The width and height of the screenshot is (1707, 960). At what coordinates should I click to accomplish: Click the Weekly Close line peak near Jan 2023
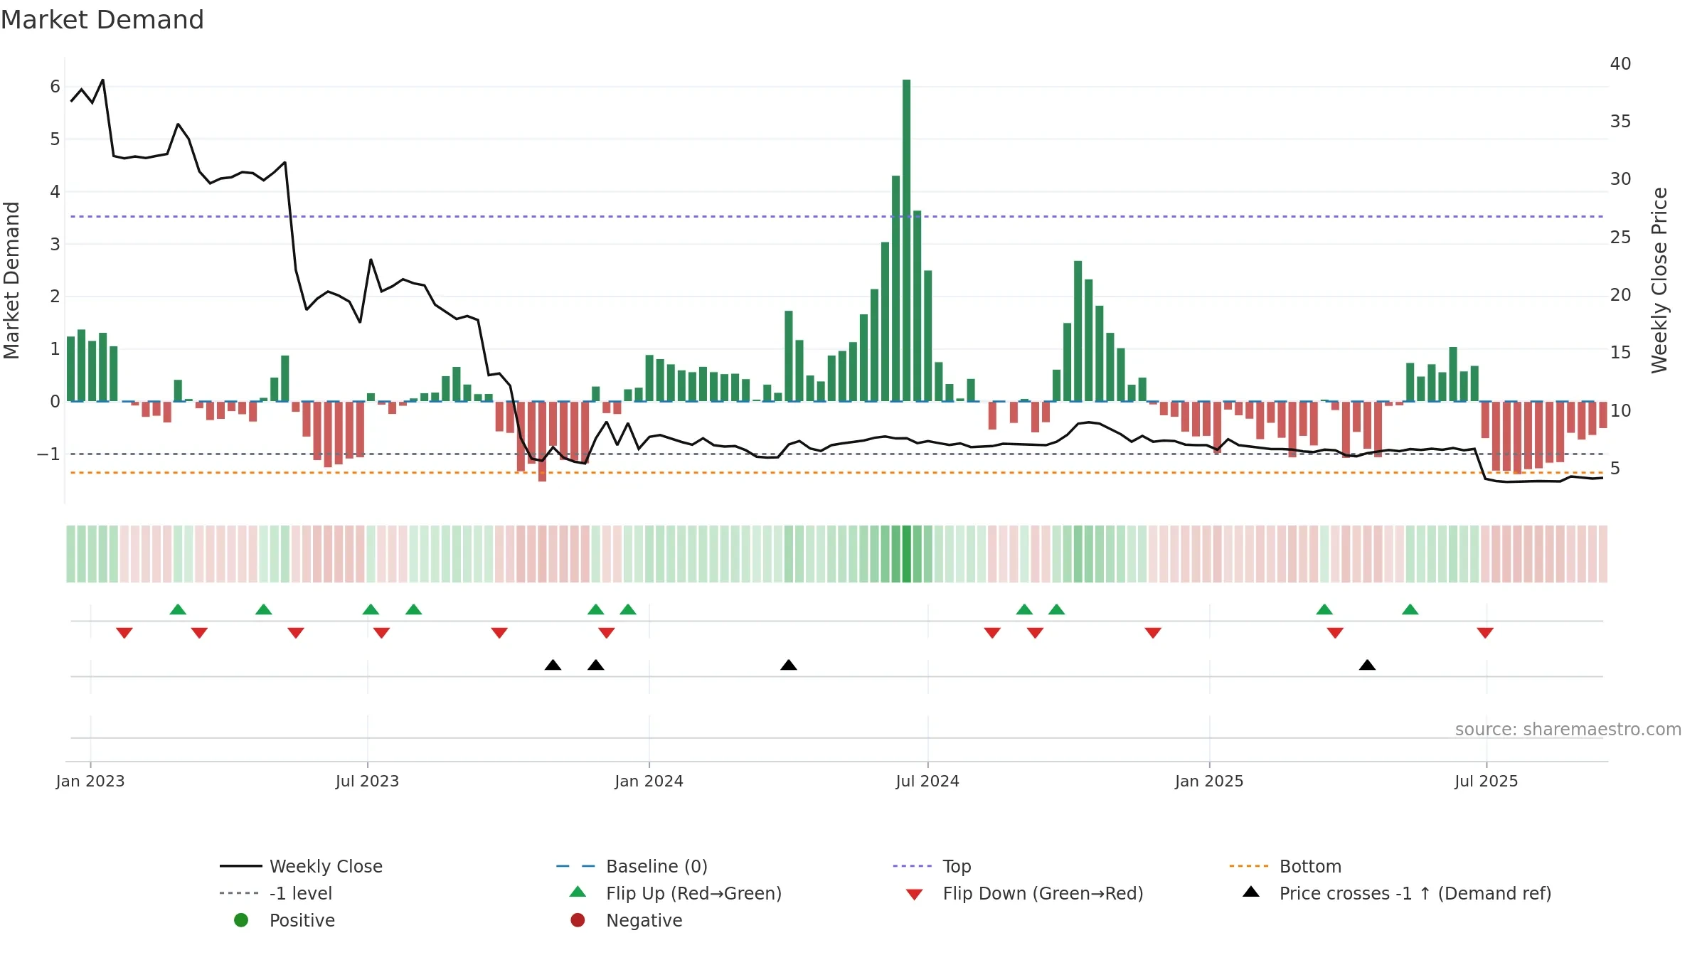(x=103, y=80)
